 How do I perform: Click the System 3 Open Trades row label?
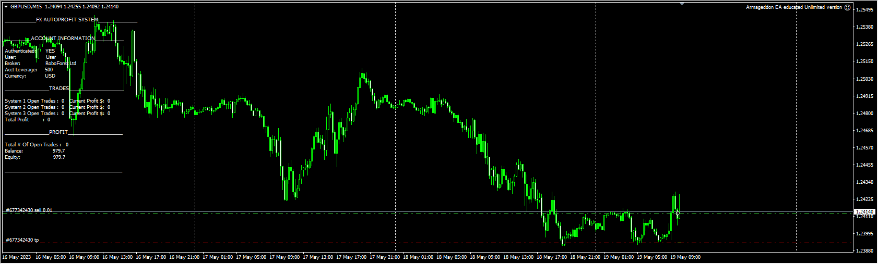tap(31, 114)
